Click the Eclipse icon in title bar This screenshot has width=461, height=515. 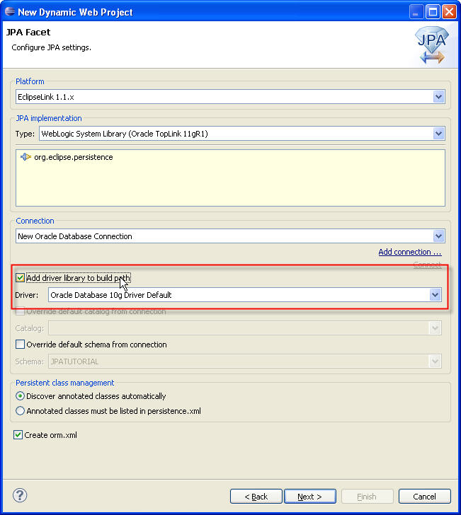pyautogui.click(x=9, y=11)
